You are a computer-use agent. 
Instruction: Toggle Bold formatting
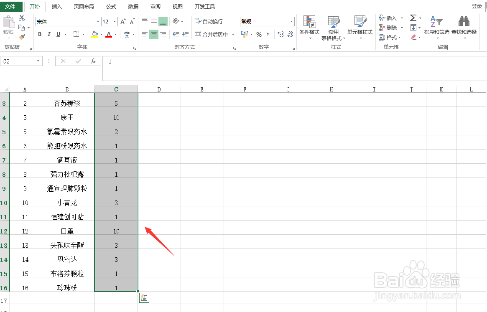pyautogui.click(x=40, y=34)
